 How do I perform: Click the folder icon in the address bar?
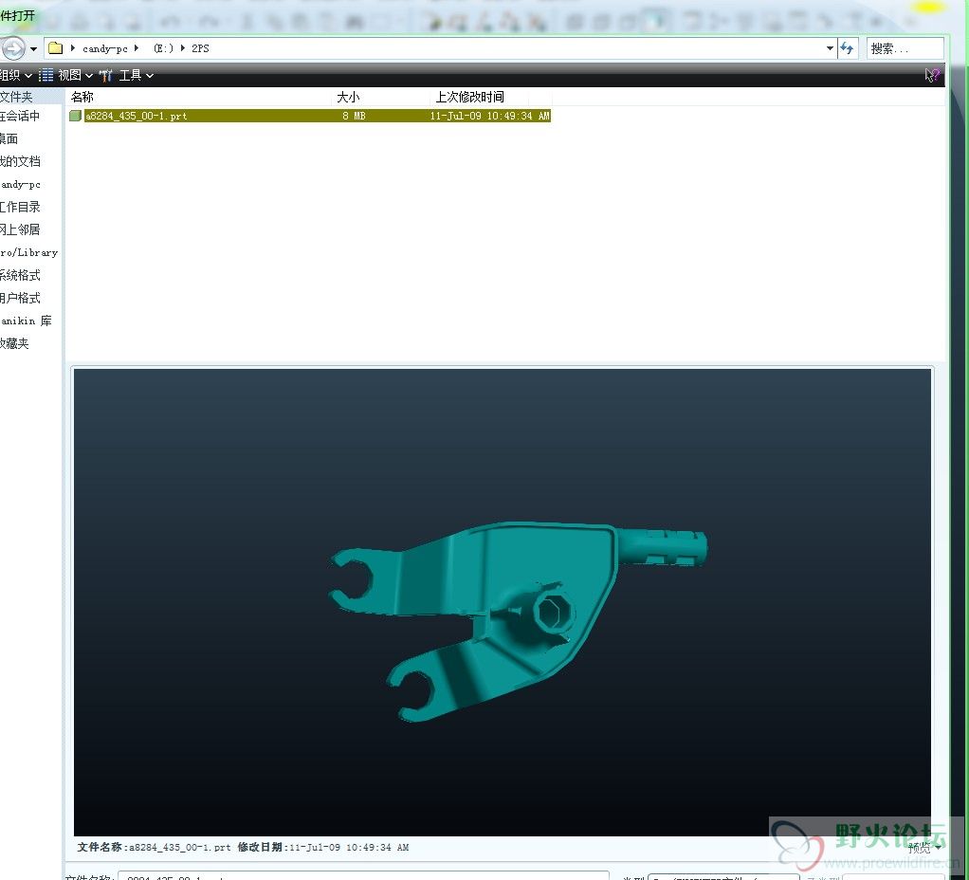pos(56,48)
